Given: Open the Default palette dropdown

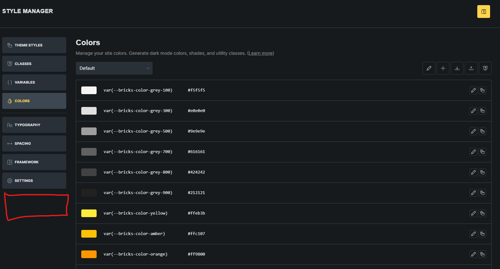Looking at the screenshot, I should pos(114,68).
